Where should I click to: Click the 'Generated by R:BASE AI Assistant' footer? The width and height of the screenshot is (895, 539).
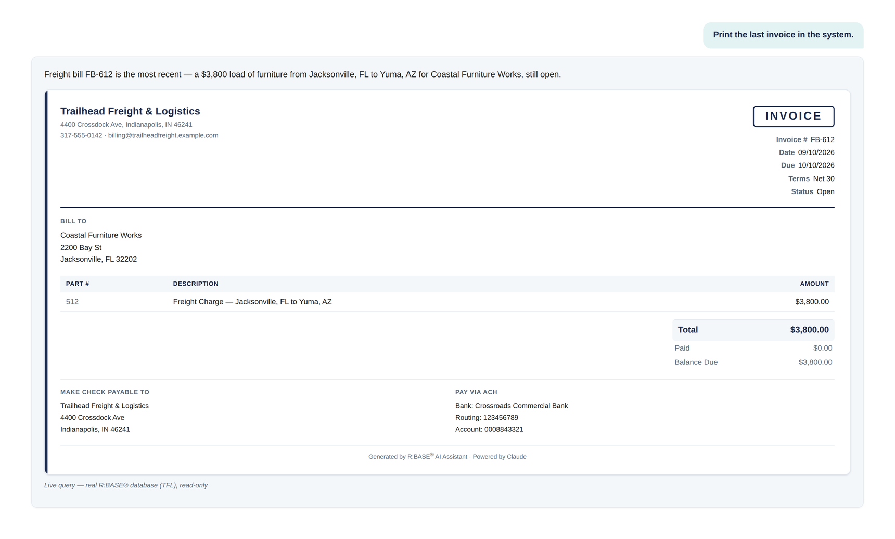[448, 456]
